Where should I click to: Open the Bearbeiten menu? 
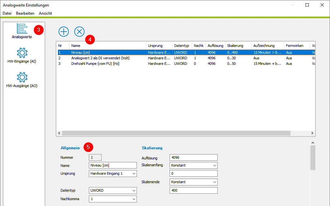pyautogui.click(x=25, y=13)
